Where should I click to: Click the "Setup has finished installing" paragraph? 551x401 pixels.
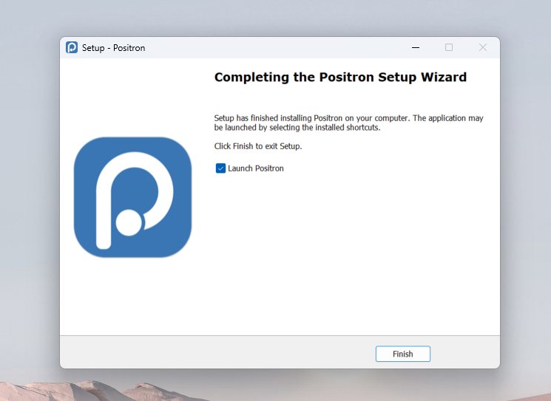coord(348,123)
